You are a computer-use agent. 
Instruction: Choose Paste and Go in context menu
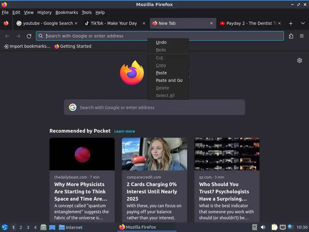pos(168,80)
